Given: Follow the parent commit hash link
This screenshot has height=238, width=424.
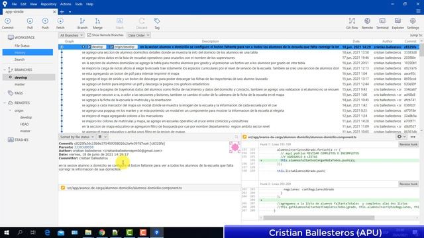Looking at the screenshot, I should pos(84,147).
